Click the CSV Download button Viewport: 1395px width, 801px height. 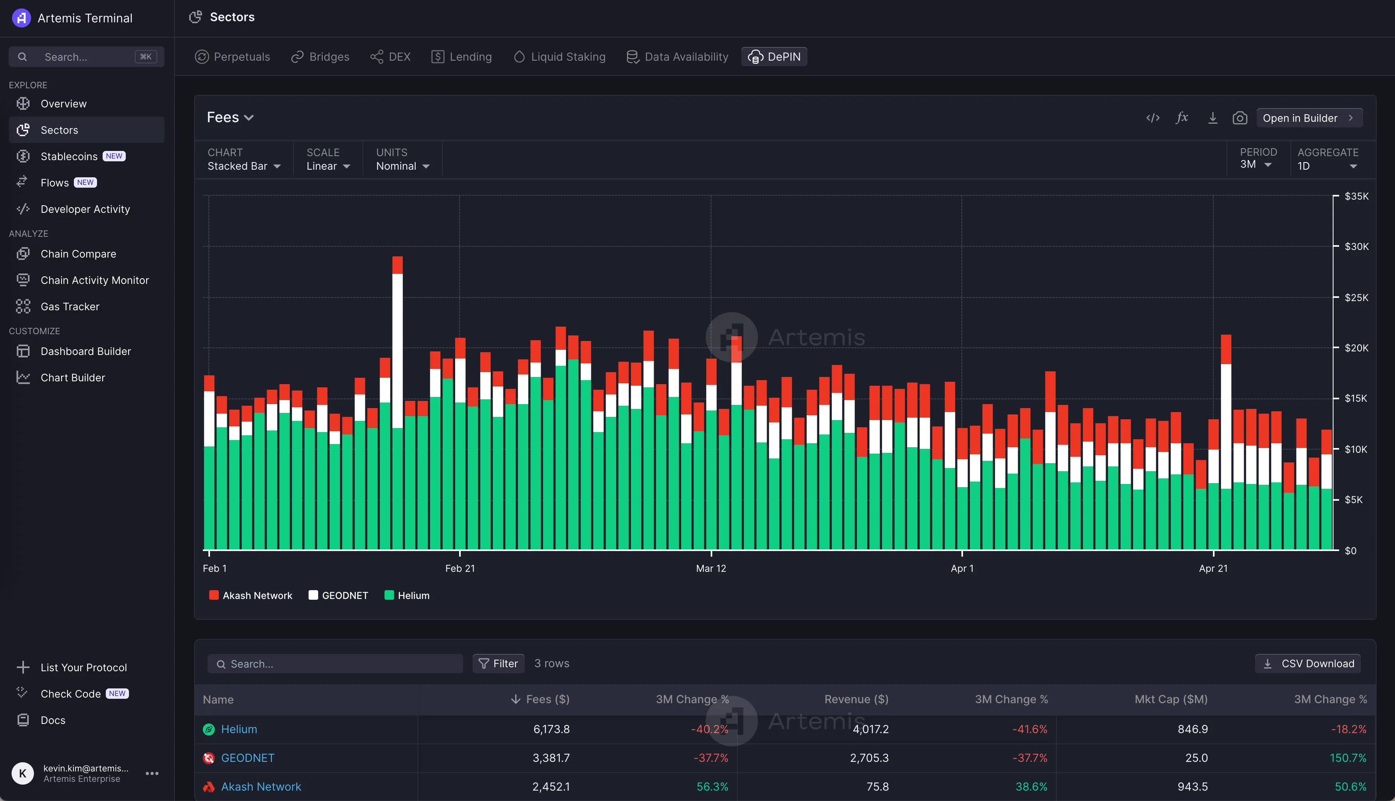coord(1308,664)
